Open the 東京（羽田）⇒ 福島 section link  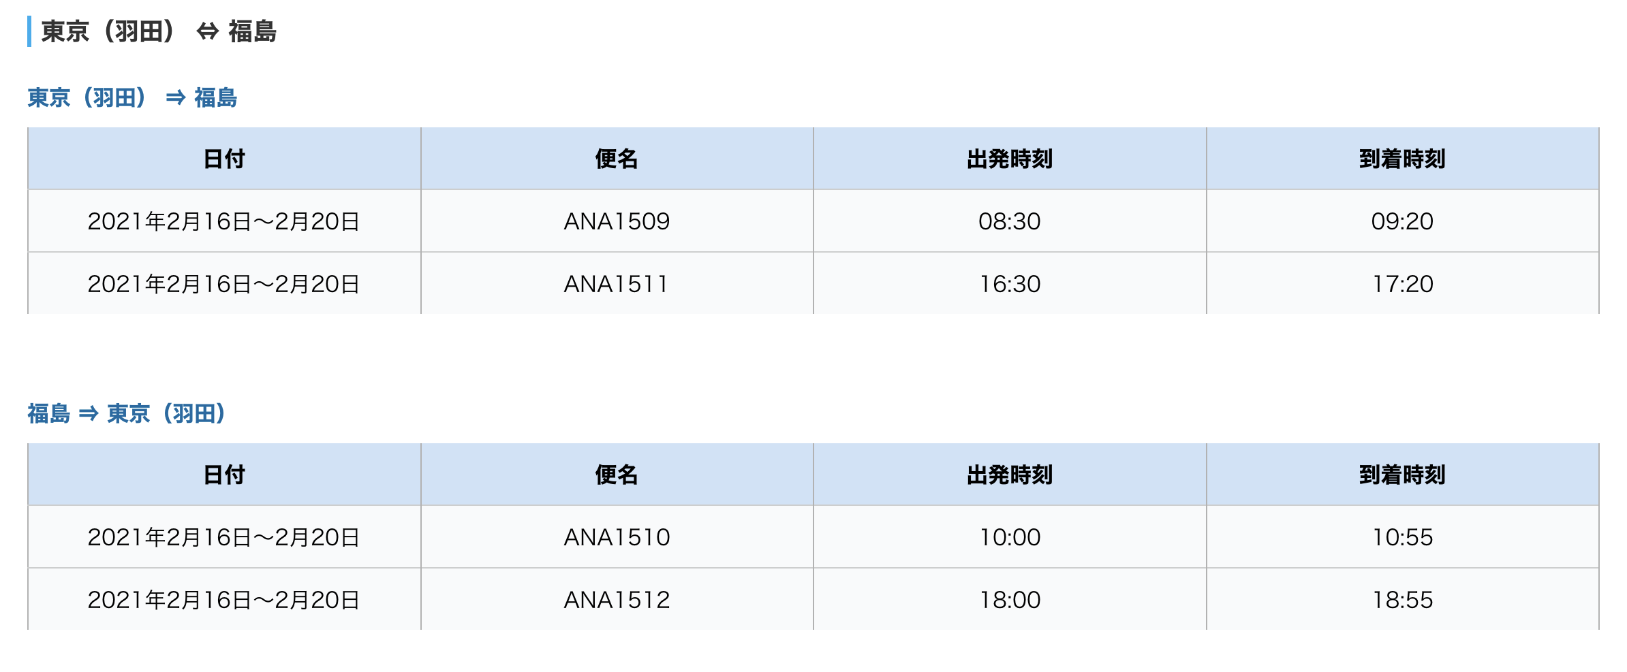pyautogui.click(x=132, y=98)
